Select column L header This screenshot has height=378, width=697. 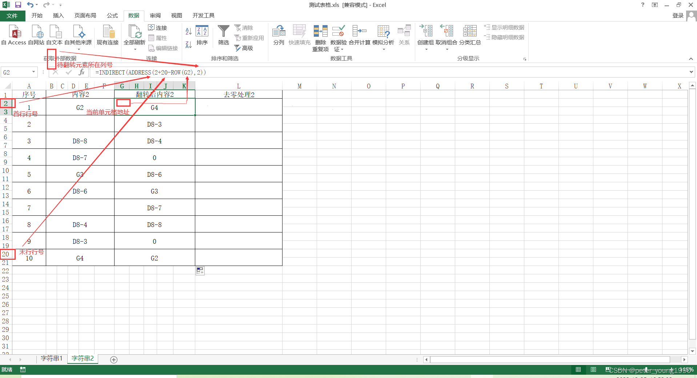(x=239, y=86)
